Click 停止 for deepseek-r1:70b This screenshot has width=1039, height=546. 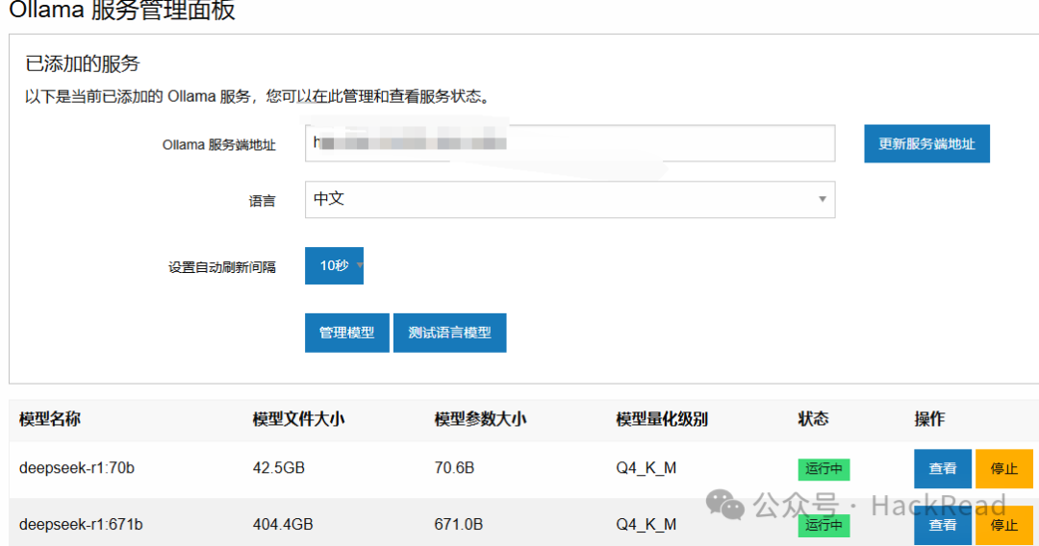(x=1003, y=468)
